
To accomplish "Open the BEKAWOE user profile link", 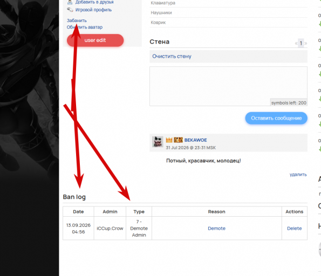I will coord(195,140).
